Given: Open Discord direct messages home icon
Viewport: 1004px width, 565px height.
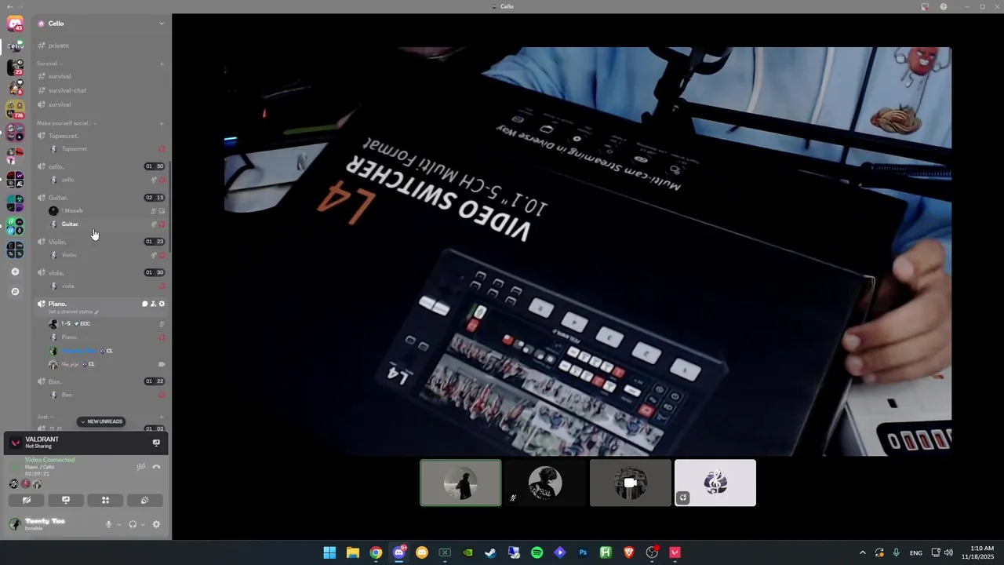Looking at the screenshot, I should 15,24.
